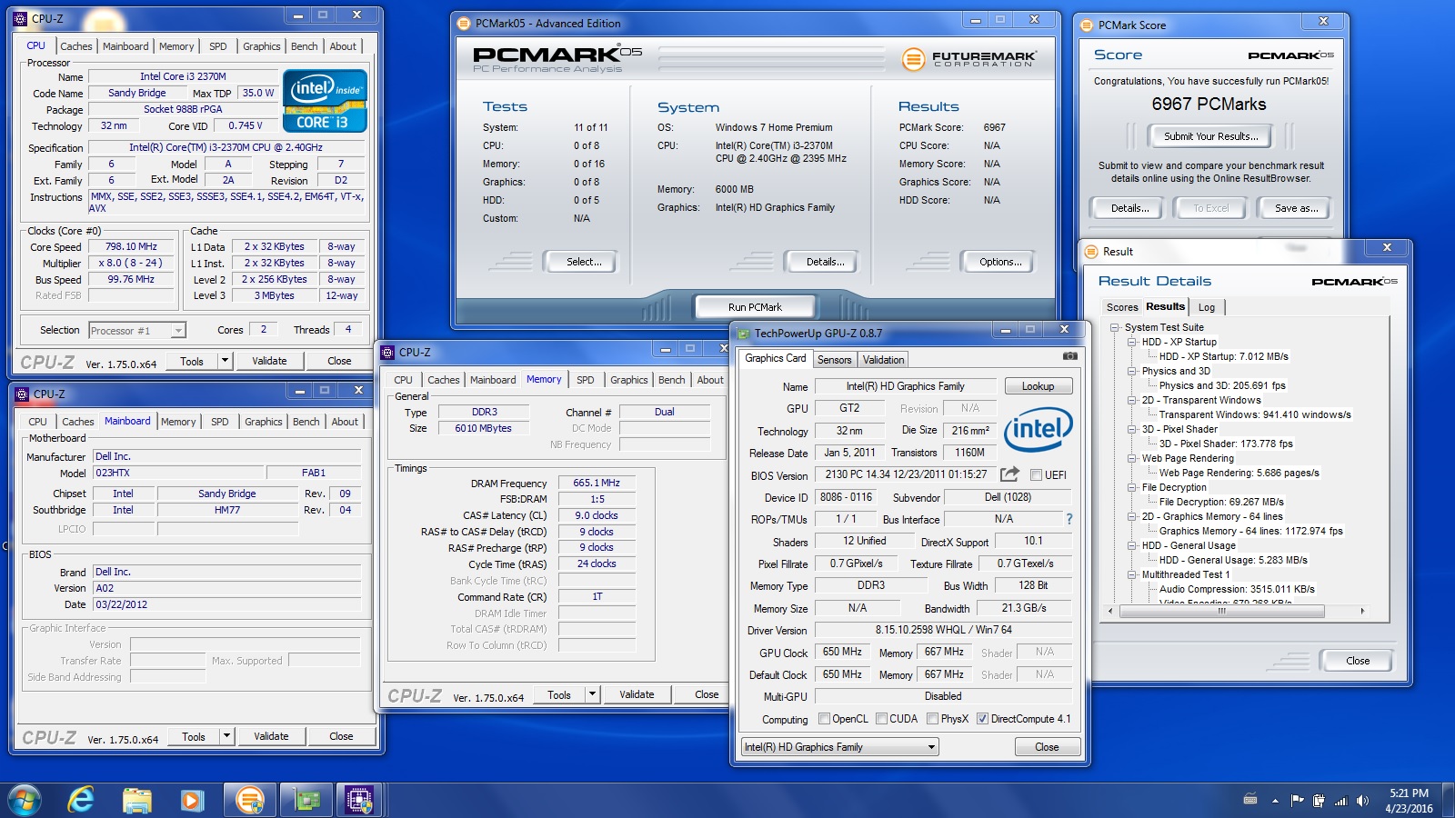Switch to PCMark05 via its taskbar icon
Viewport: 1455px width, 818px height.
click(249, 800)
